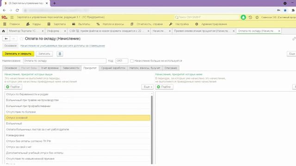Click Основное navigation link under title
This screenshot has height=166, width=296.
10,46
